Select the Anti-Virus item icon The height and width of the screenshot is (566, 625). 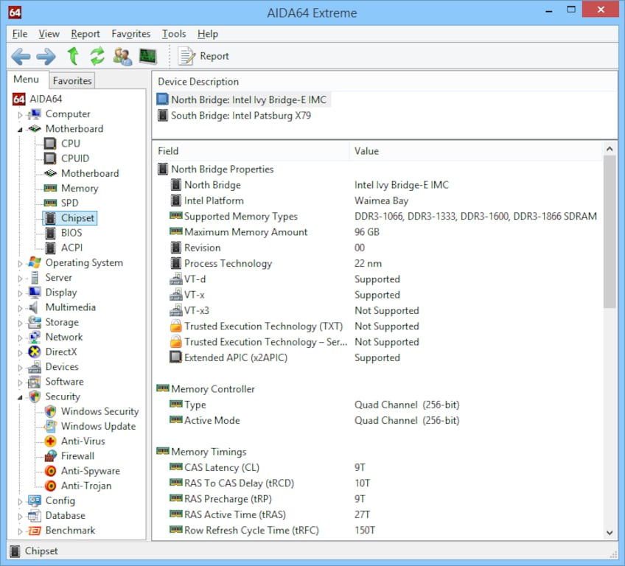coord(50,441)
